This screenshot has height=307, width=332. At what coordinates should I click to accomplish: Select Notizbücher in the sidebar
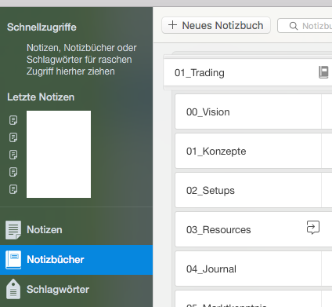76,260
